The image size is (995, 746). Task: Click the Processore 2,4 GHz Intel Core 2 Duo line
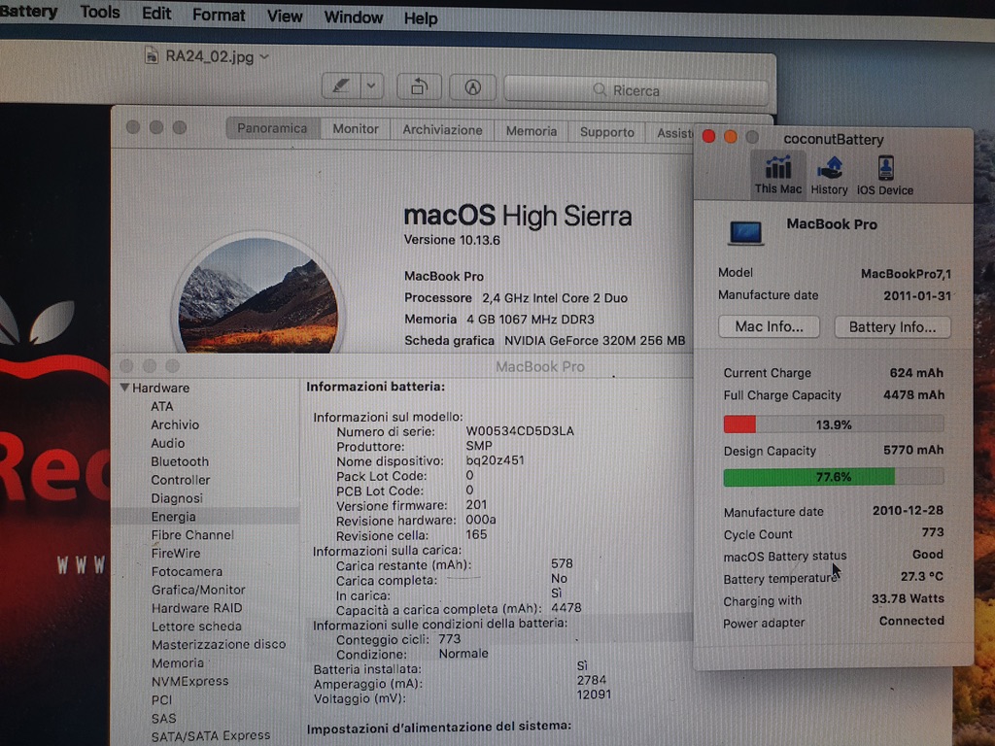[516, 297]
